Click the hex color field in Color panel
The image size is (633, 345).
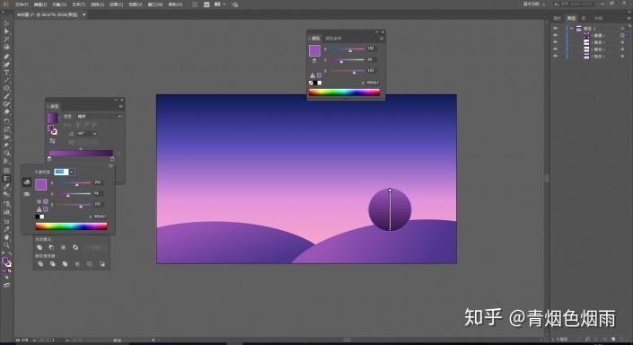pyautogui.click(x=373, y=83)
